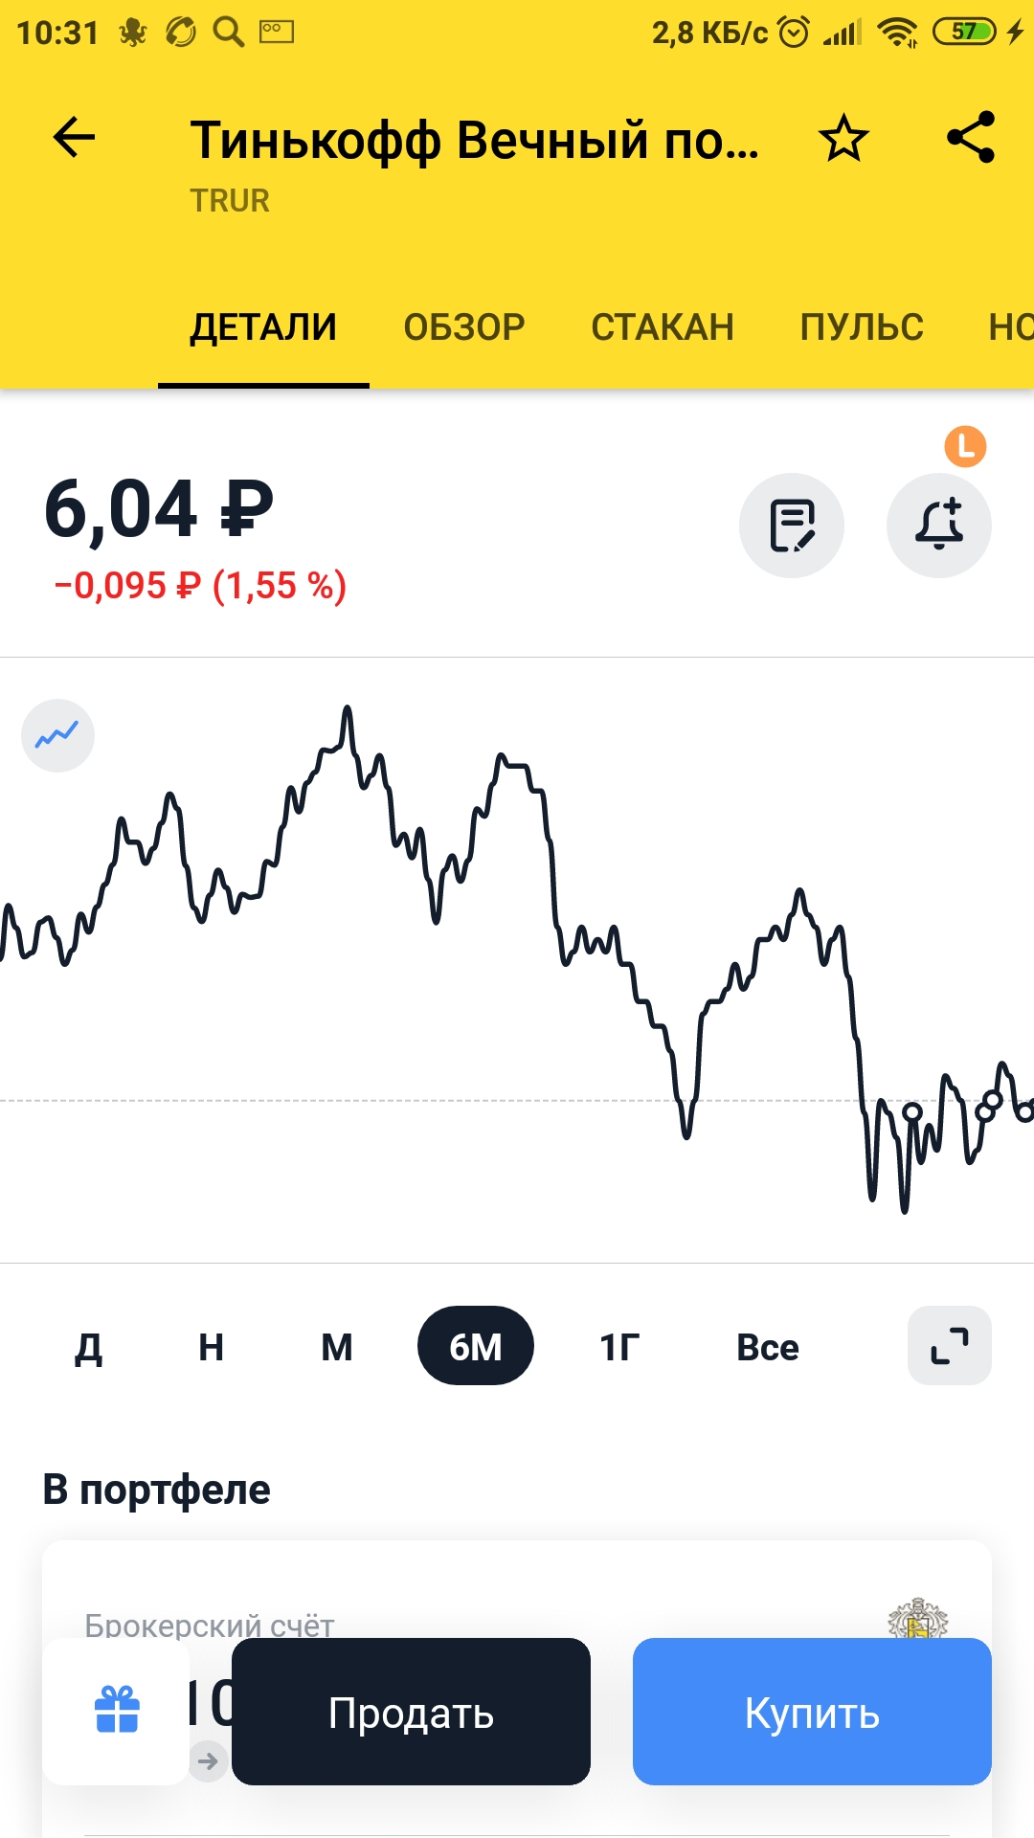Expand chart to fullscreen
Screen dimensions: 1034x1838
(x=950, y=1346)
